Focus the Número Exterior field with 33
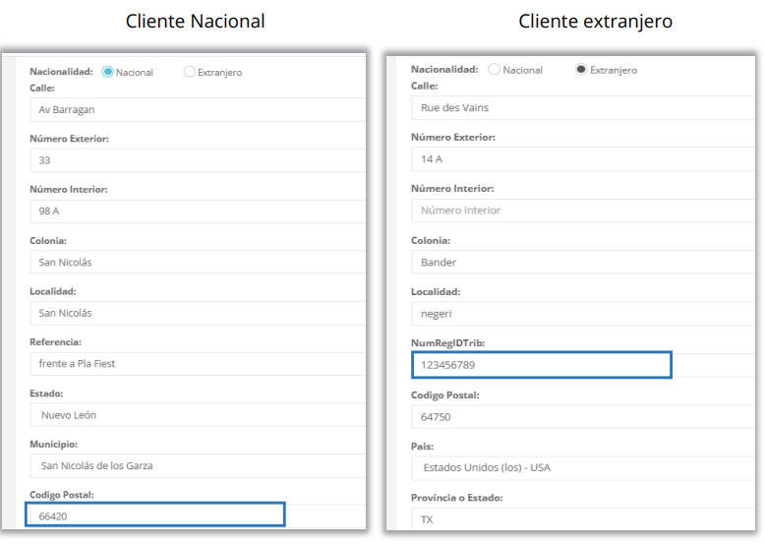The width and height of the screenshot is (765, 546). point(197,160)
